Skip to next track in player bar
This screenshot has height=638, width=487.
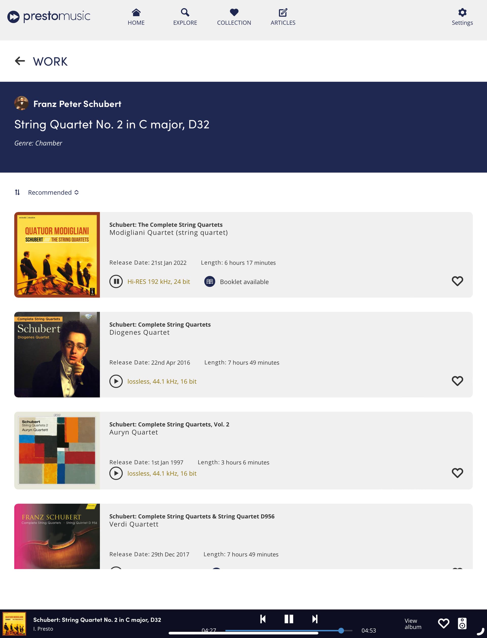315,619
